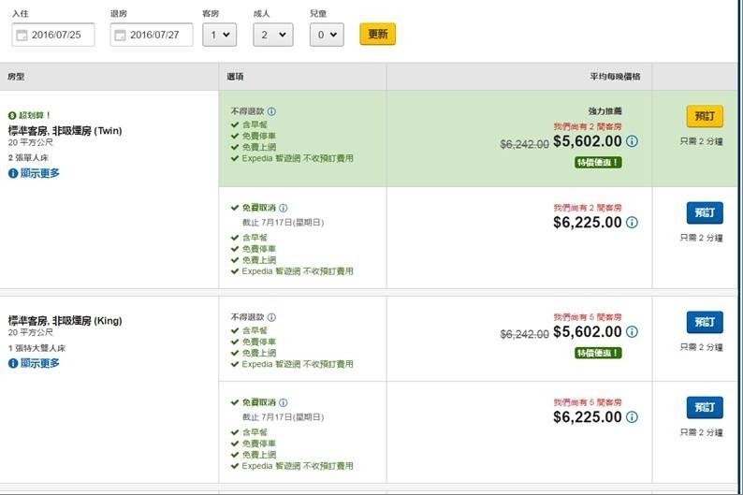
Task: Open the 客房 rooms count dropdown
Action: coord(219,35)
